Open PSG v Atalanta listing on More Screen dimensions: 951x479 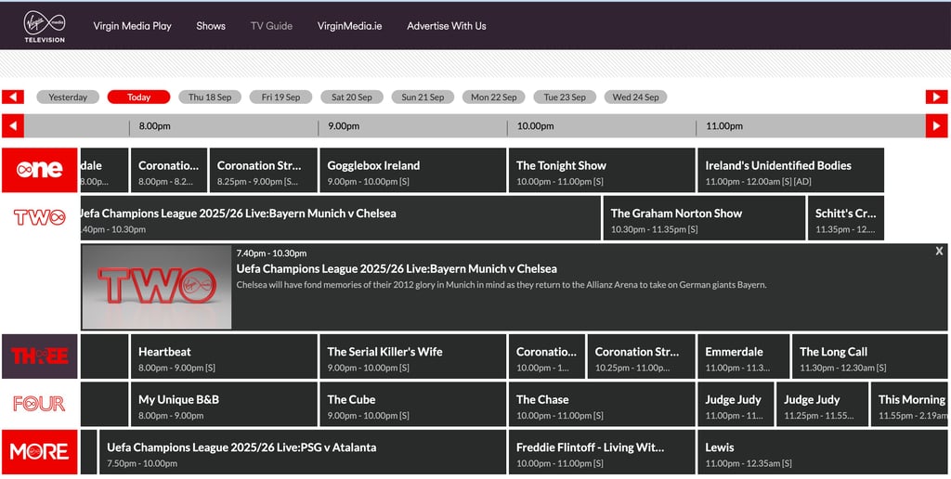click(x=303, y=452)
